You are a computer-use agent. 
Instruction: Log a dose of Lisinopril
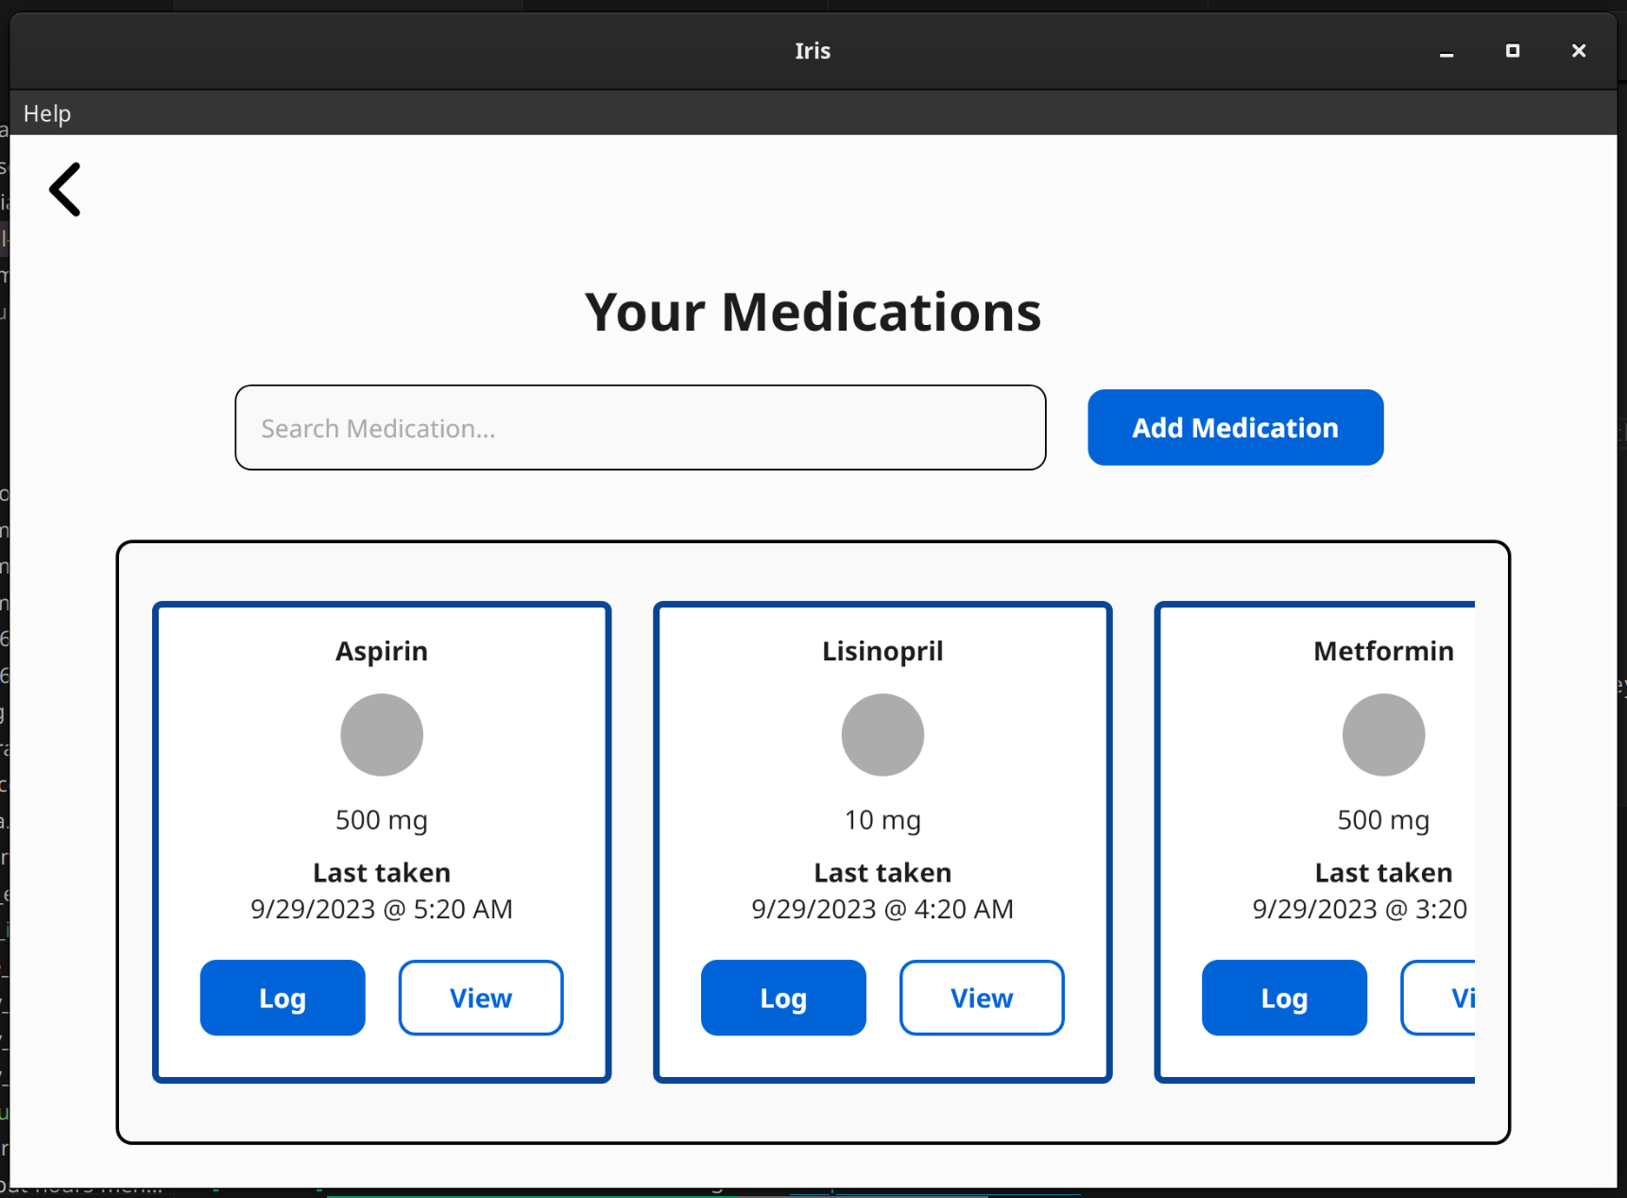(783, 998)
